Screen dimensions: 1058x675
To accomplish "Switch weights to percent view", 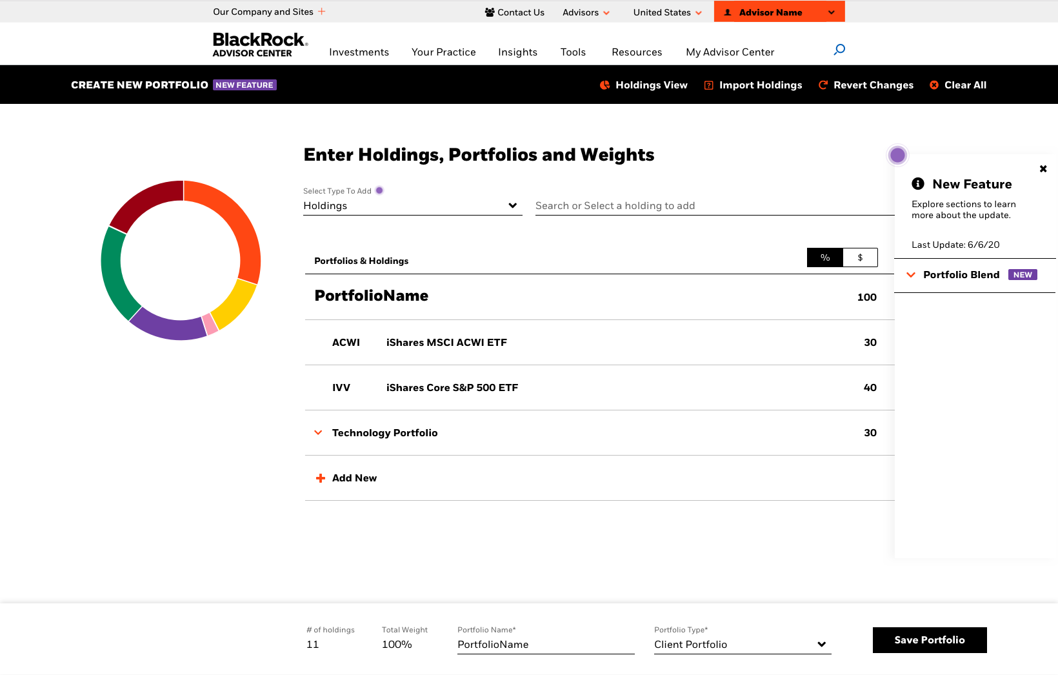I will [825, 257].
